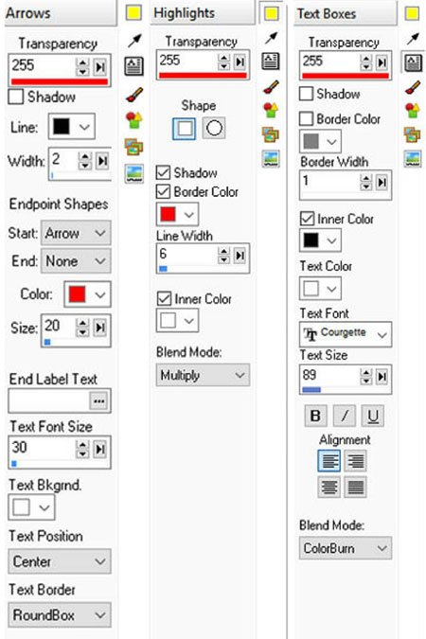Click the Text Boxes panel header
The image size is (426, 639).
click(345, 14)
